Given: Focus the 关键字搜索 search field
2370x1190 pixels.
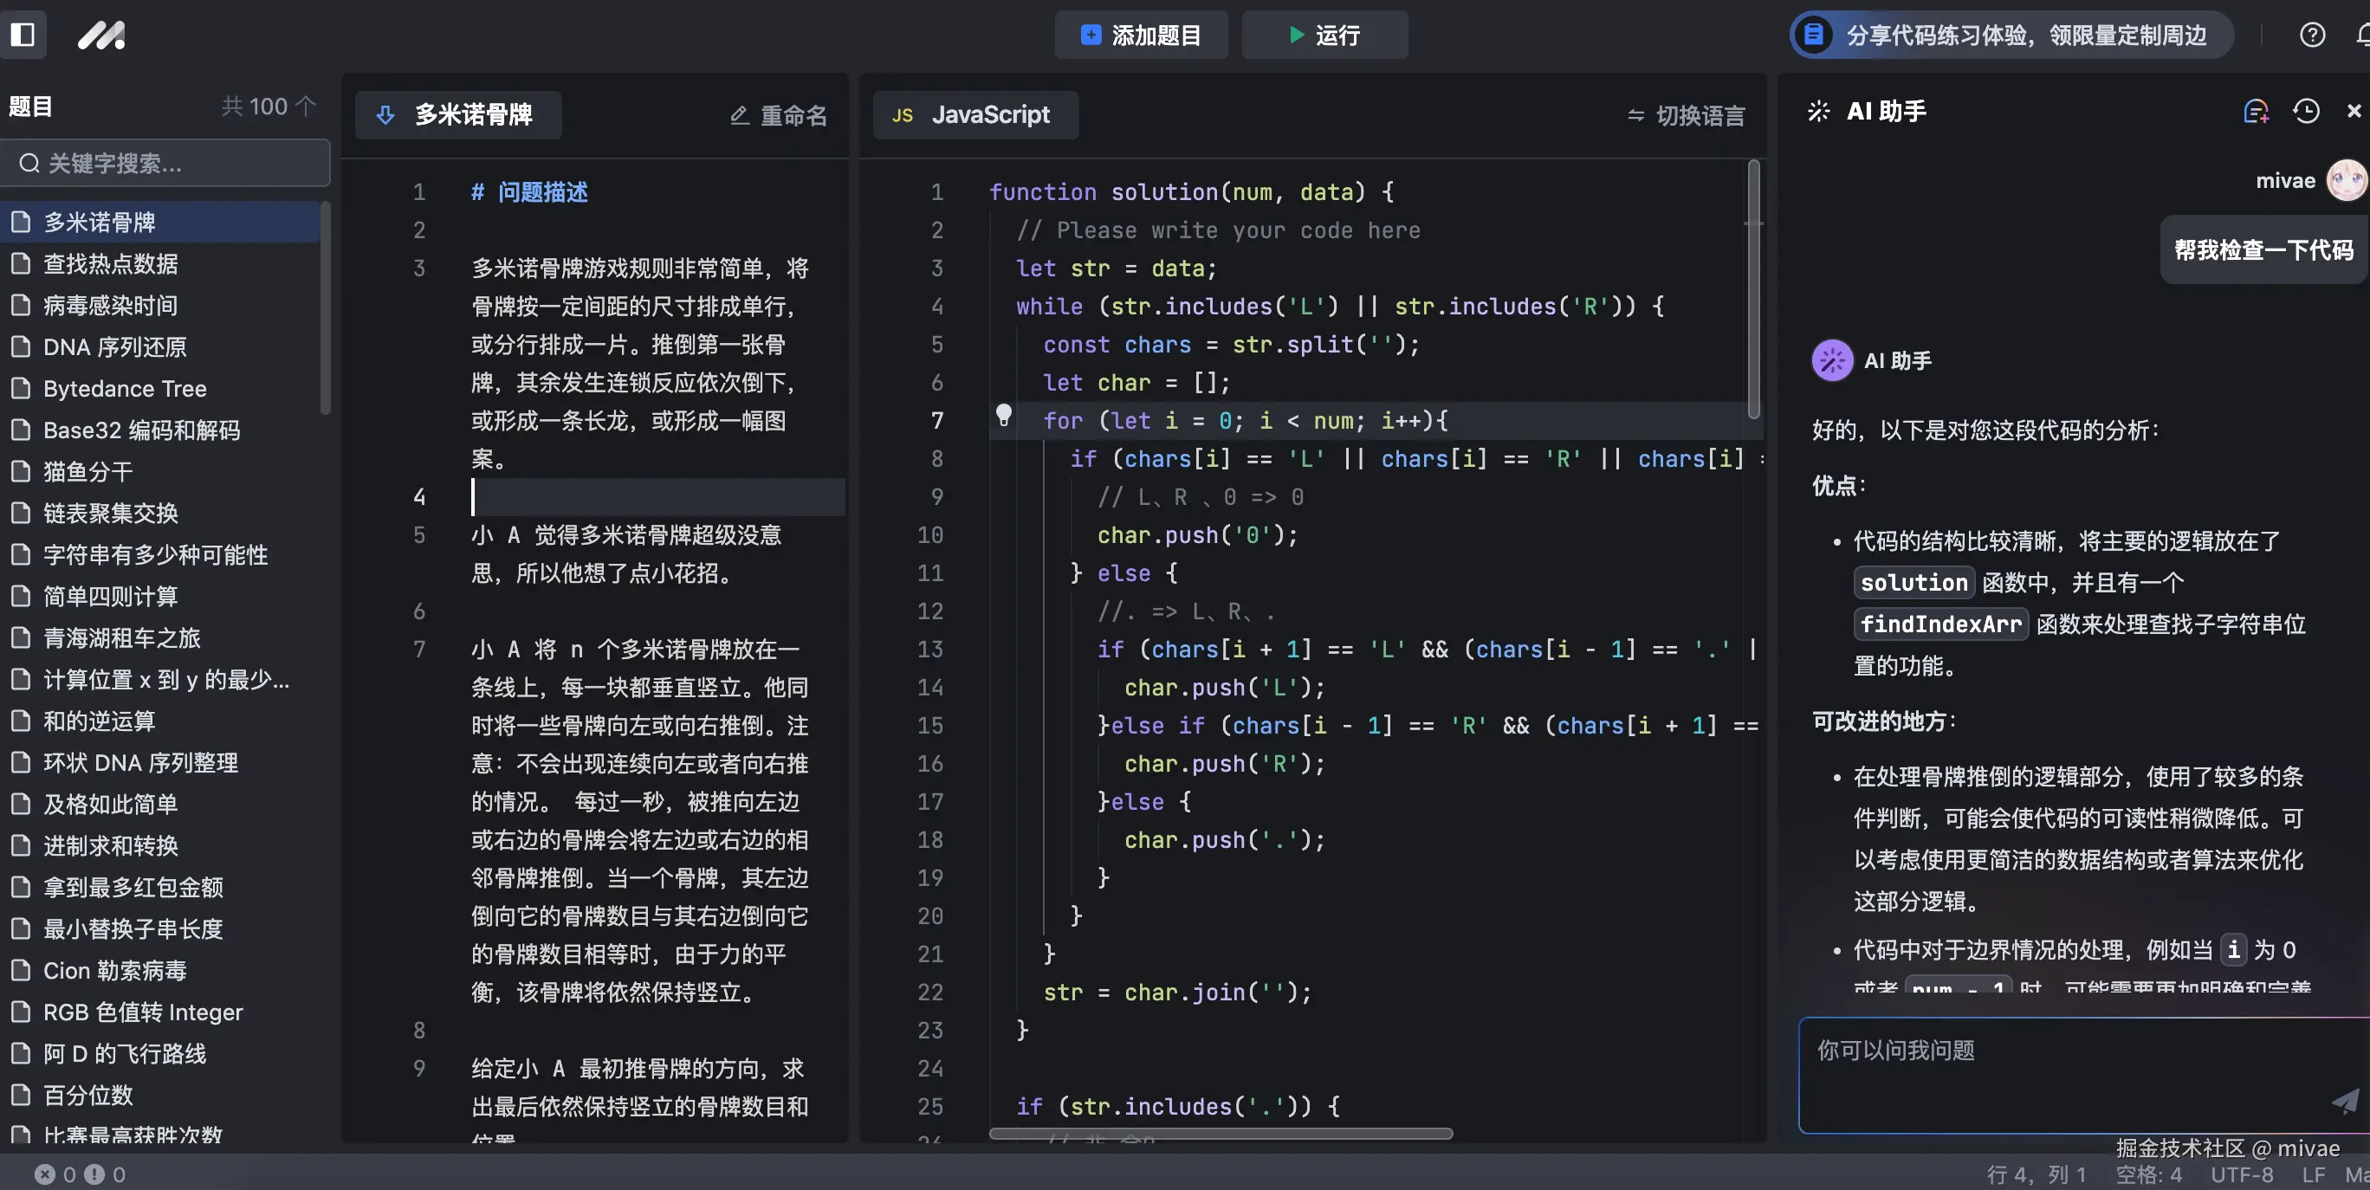Looking at the screenshot, I should point(165,163).
